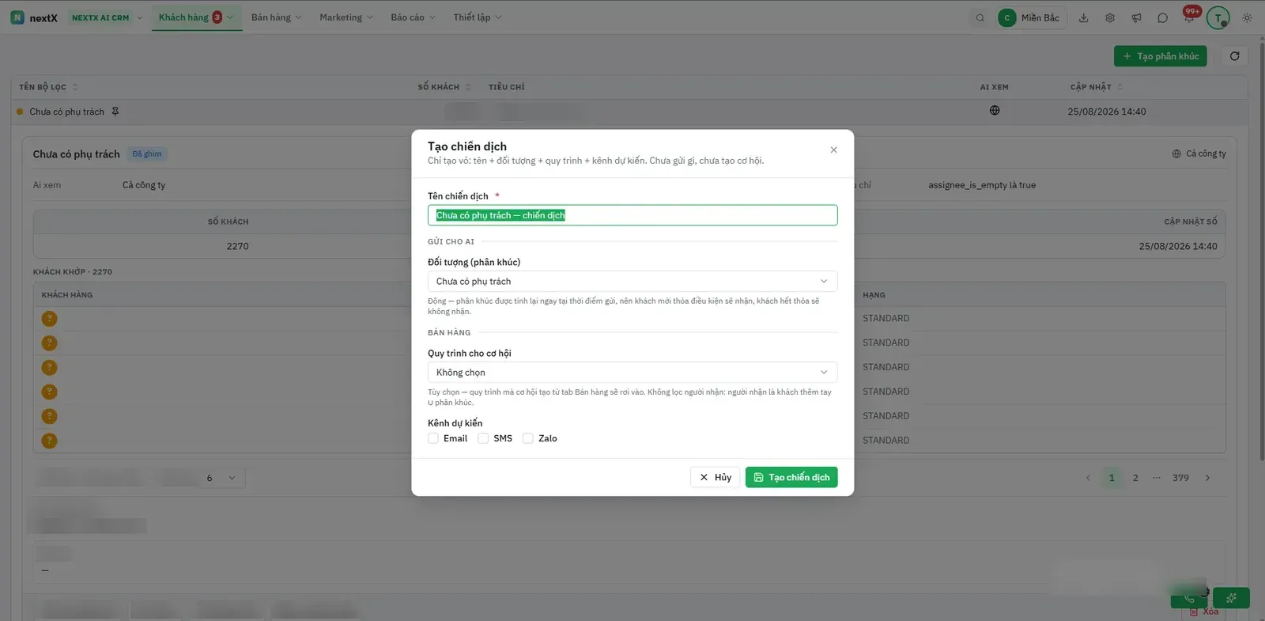Image resolution: width=1265 pixels, height=621 pixels.
Task: Go to page 2 in pagination
Action: (1135, 478)
